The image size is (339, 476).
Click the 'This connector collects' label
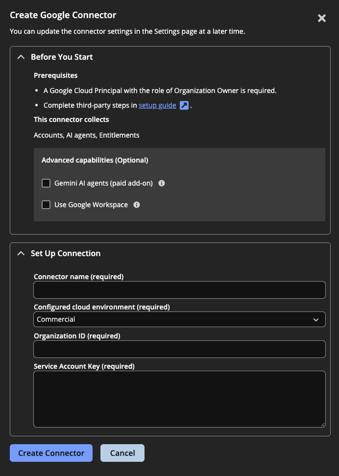[x=72, y=119]
